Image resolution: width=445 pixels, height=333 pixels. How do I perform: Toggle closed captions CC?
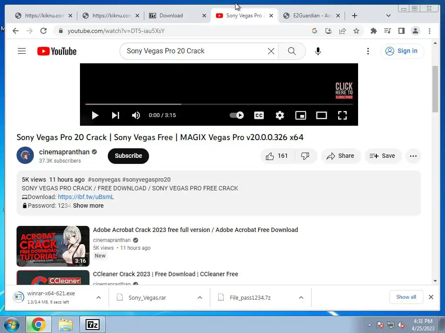pyautogui.click(x=259, y=115)
